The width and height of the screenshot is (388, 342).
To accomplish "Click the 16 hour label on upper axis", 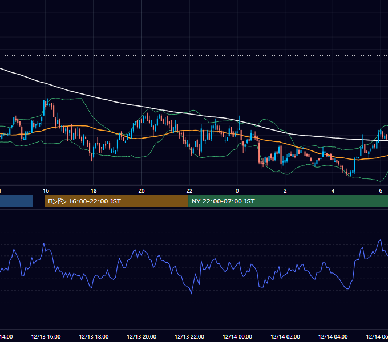I will click(x=46, y=191).
